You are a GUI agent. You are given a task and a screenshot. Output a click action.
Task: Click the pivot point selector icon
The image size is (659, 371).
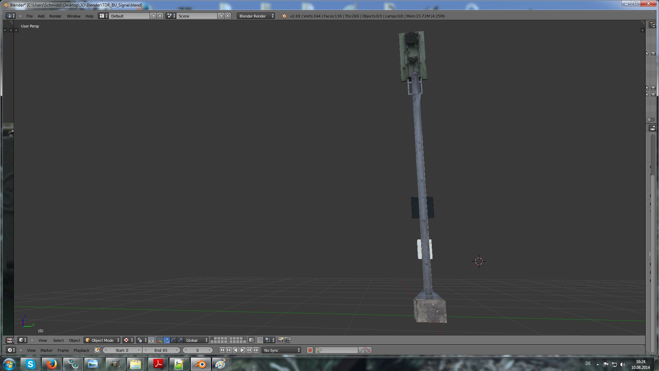click(141, 340)
